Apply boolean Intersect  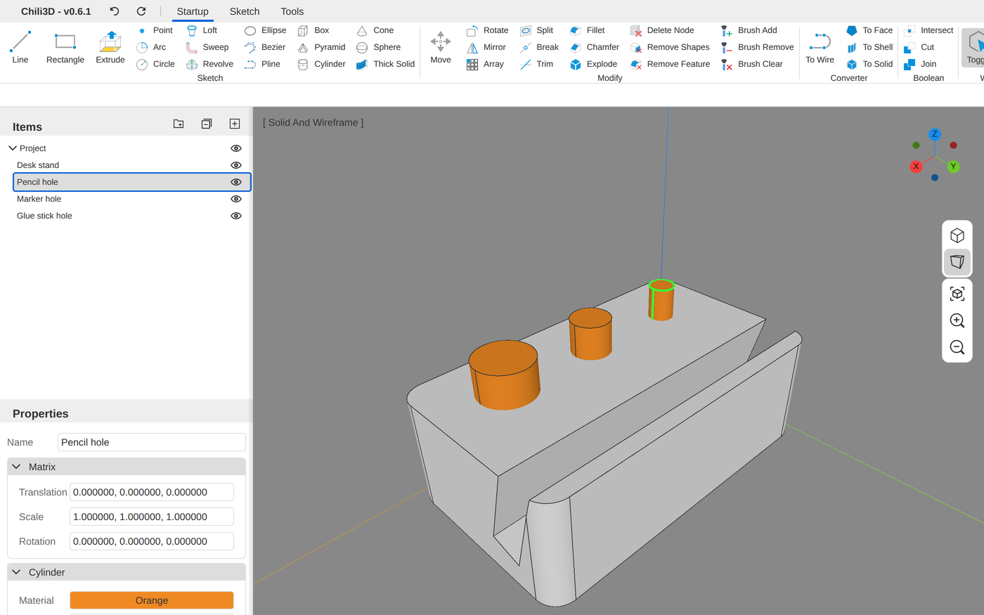coord(928,30)
